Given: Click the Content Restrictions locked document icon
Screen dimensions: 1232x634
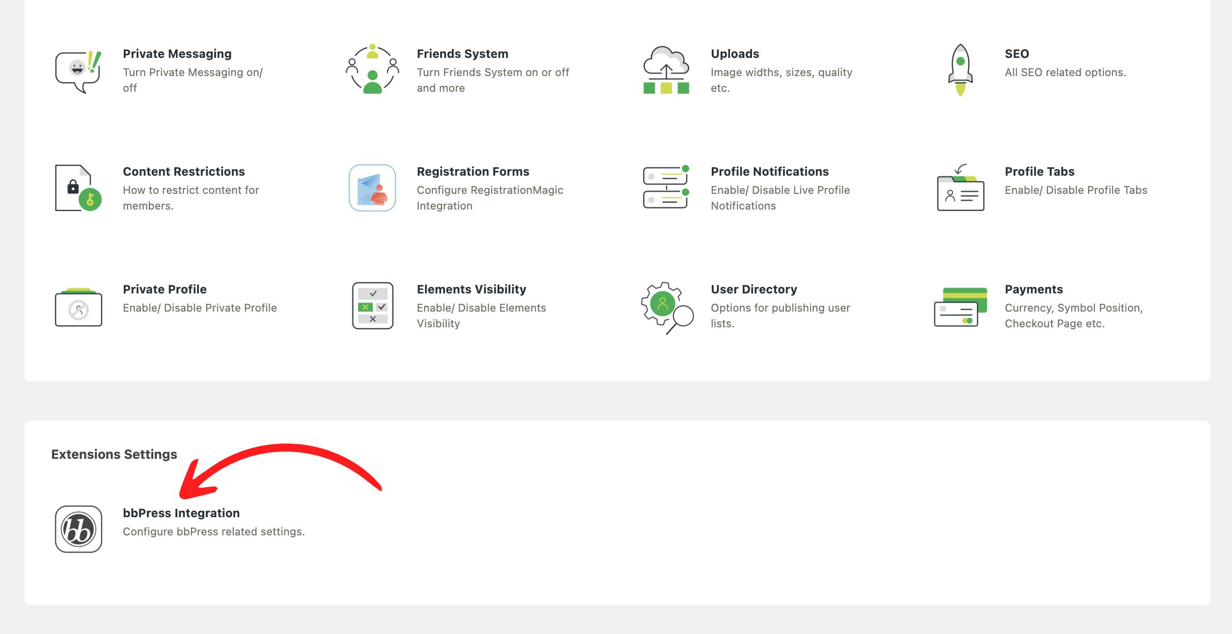Looking at the screenshot, I should click(78, 188).
